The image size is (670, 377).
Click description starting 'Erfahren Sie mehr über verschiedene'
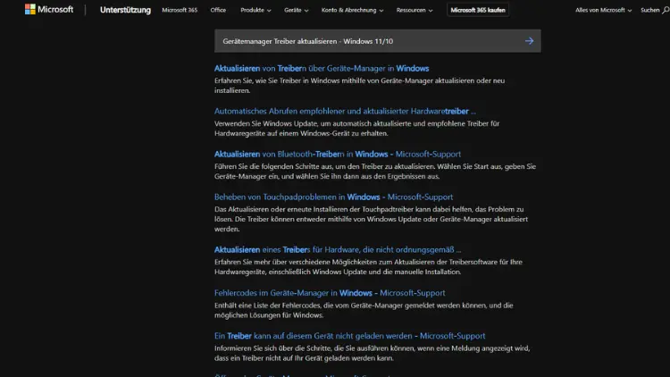[368, 267]
